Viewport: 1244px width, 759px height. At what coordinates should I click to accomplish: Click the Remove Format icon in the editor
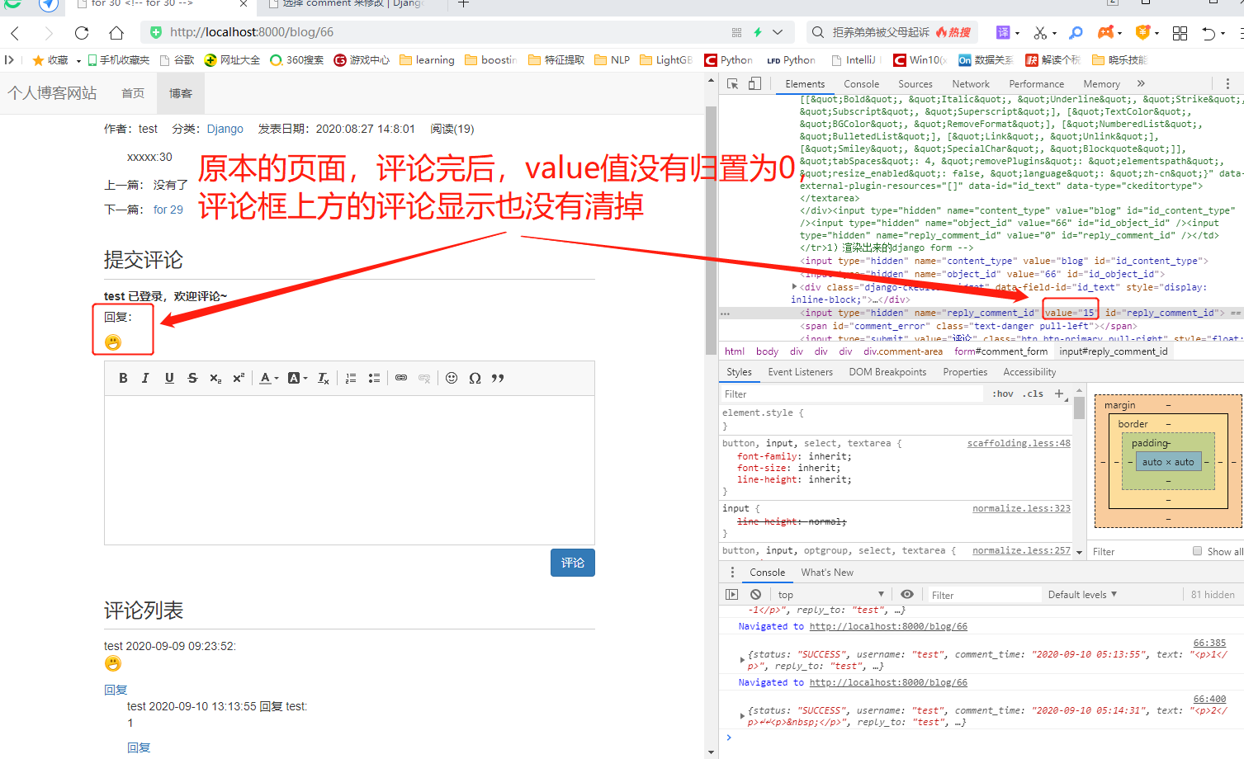[322, 377]
